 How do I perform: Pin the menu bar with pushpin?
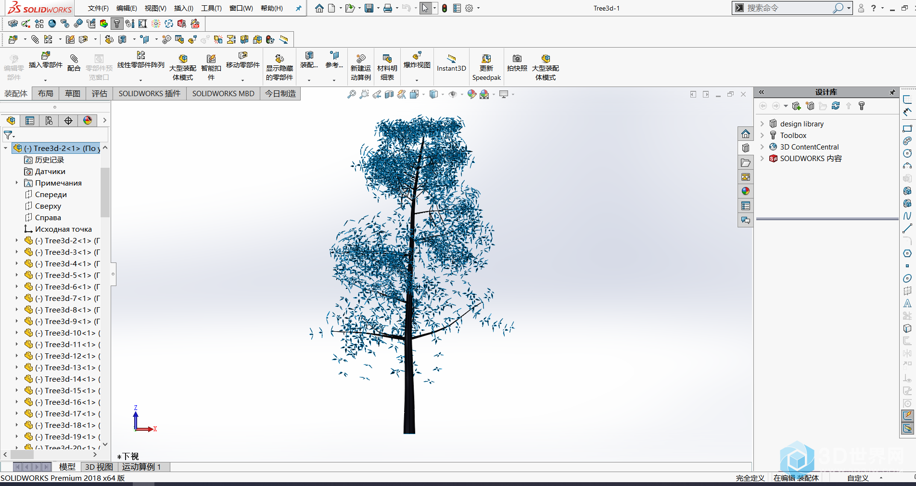point(299,8)
